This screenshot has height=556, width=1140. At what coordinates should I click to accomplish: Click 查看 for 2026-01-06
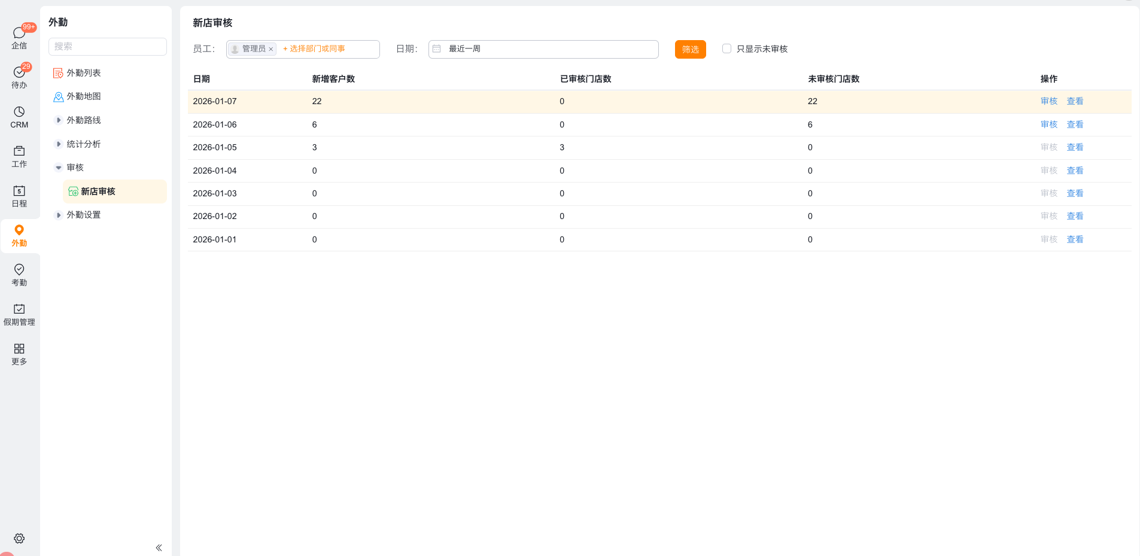[1075, 124]
